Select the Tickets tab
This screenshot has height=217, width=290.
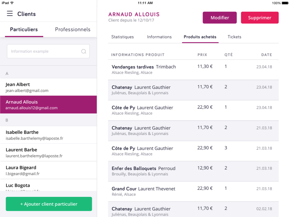coord(234,37)
